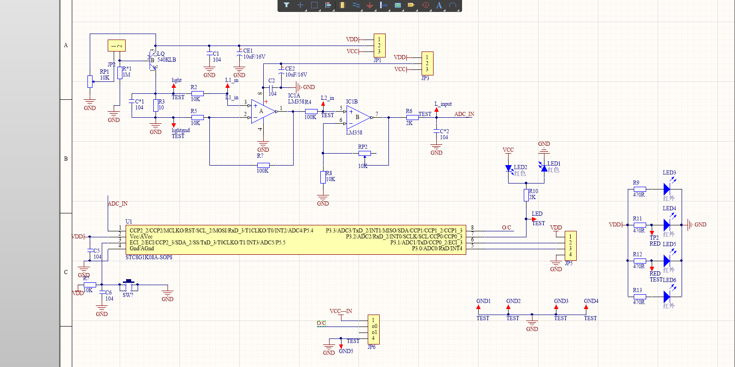Click the RP2 potentiometer symbol
Viewport: 735px width, 367px height.
(365, 154)
